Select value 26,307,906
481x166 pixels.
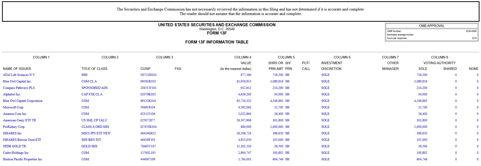click(x=244, y=120)
